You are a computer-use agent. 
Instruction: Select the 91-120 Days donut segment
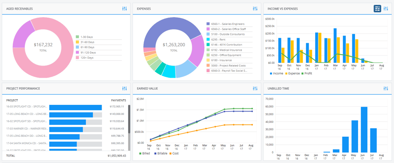pyautogui.click(x=23, y=35)
